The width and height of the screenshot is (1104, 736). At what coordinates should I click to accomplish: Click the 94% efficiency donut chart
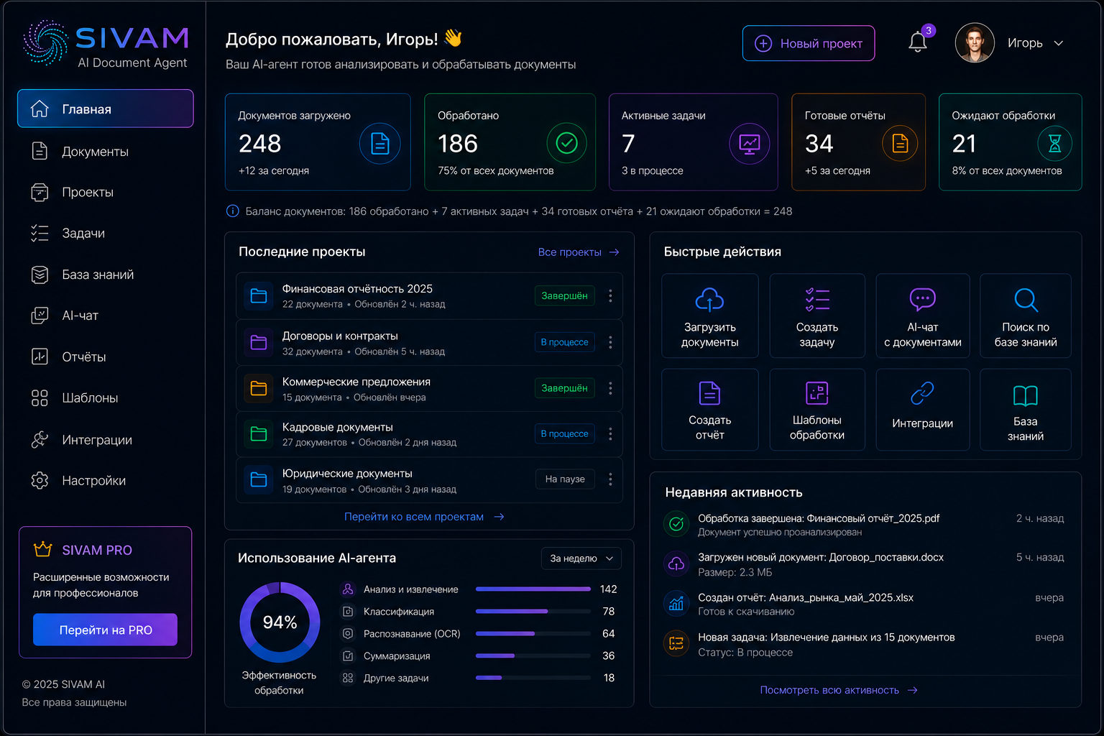(x=280, y=622)
